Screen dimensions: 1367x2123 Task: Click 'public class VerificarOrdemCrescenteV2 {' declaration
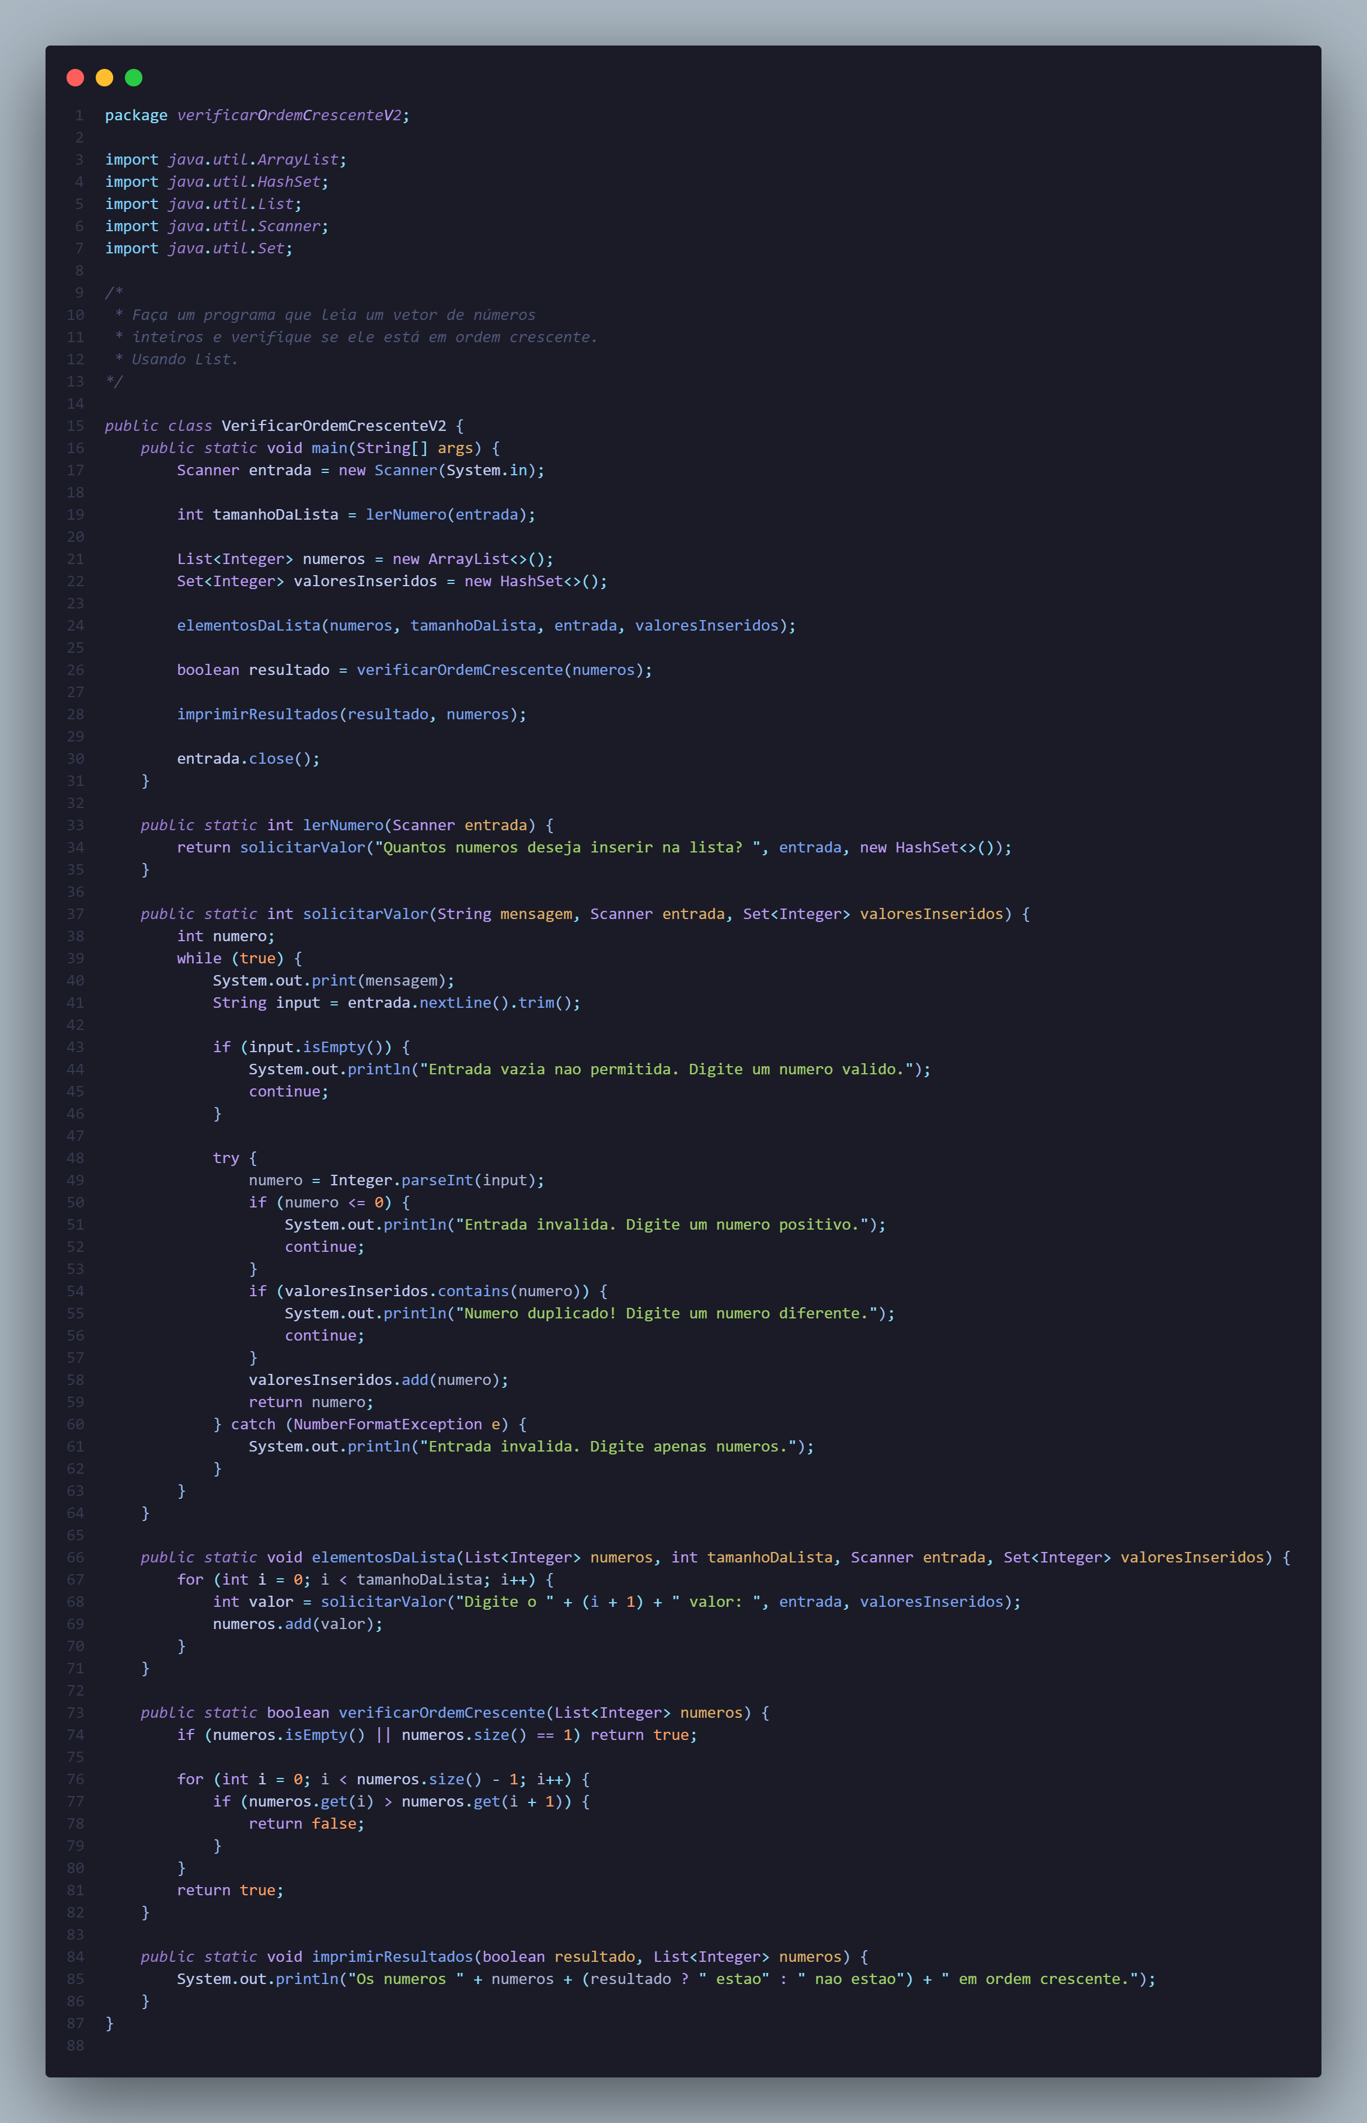284,426
